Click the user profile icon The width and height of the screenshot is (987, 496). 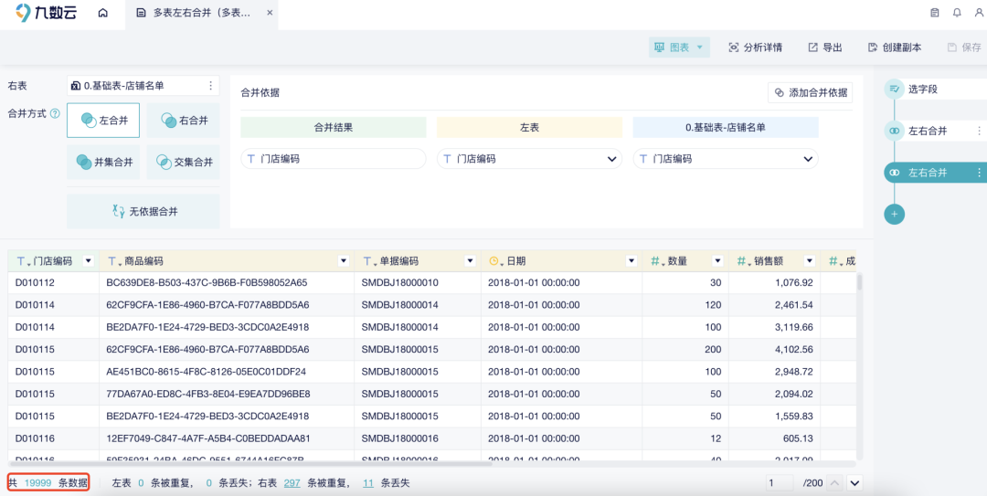tap(979, 14)
